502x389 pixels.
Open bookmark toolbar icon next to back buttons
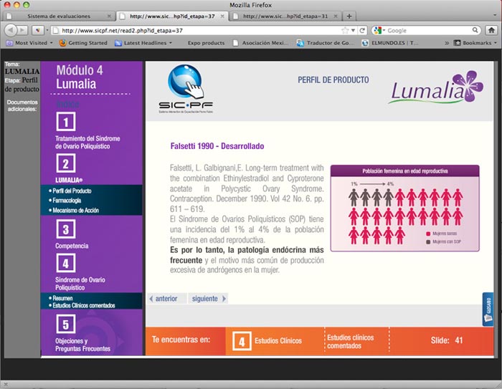(38, 30)
